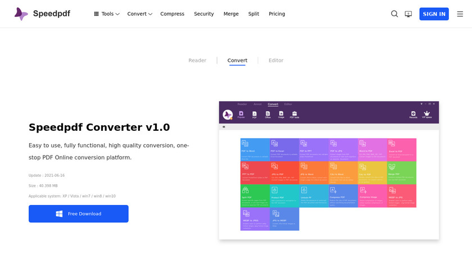Click the Protect PDF tile in preview

[x=284, y=196]
